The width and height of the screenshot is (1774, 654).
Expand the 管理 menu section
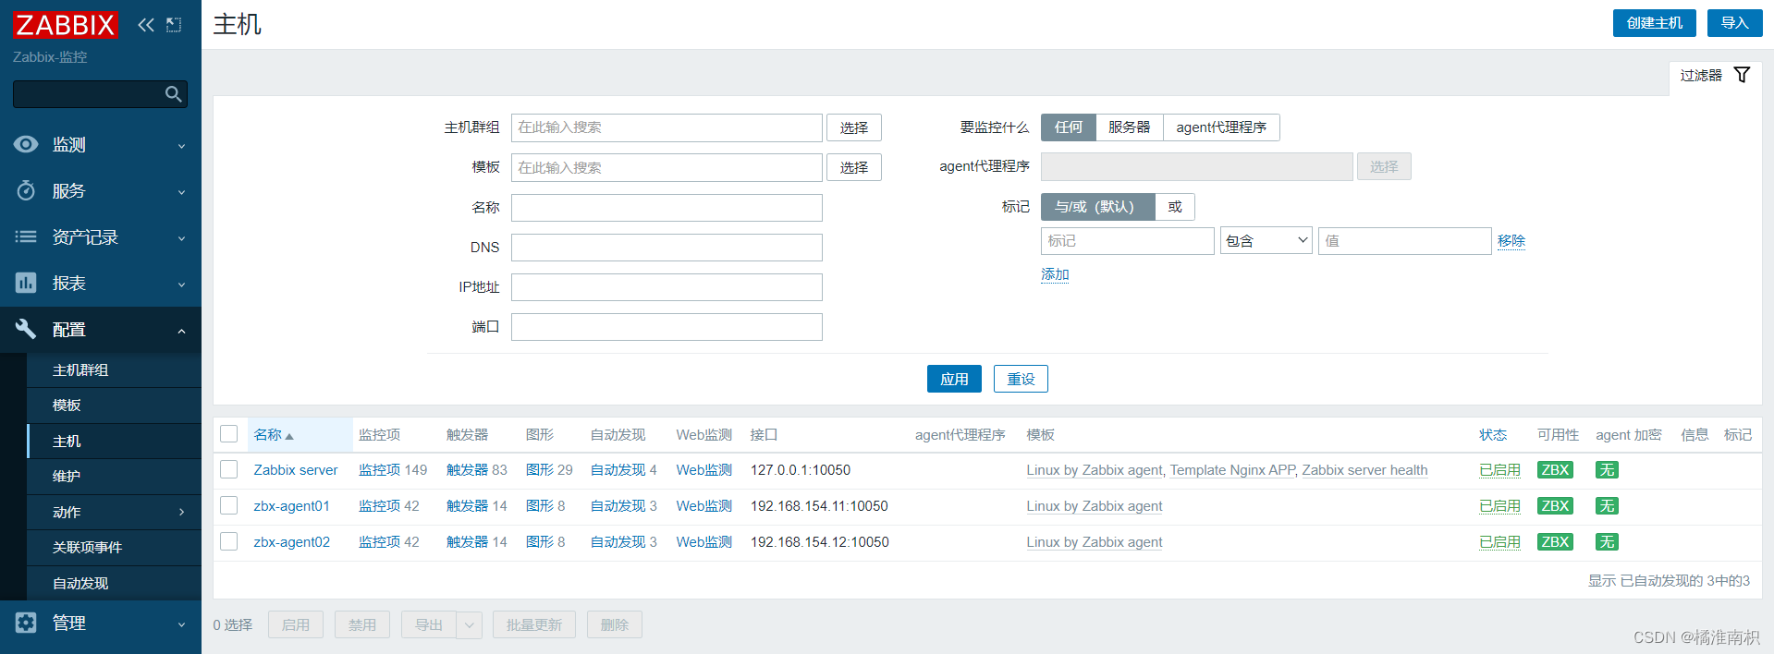coord(181,624)
